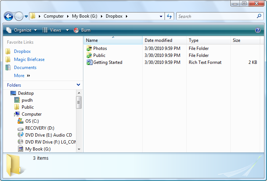This screenshot has width=267, height=181.
Task: Select Desktop in the folder tree
Action: 26,93
